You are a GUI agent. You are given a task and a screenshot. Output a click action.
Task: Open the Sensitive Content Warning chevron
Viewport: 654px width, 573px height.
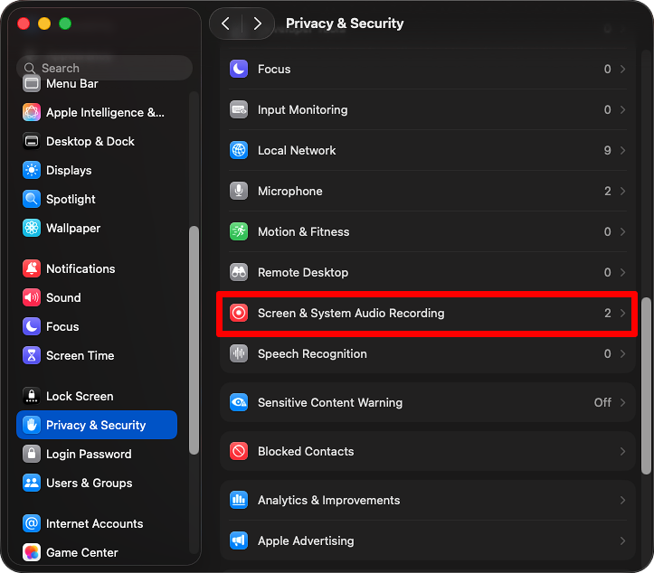[x=622, y=402]
